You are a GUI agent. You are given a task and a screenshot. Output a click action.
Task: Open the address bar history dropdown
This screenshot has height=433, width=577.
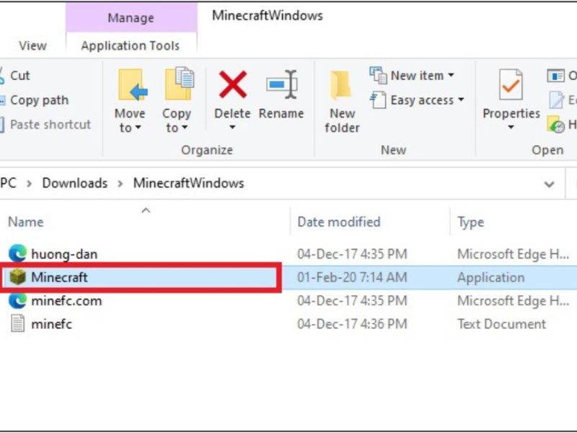coord(549,184)
